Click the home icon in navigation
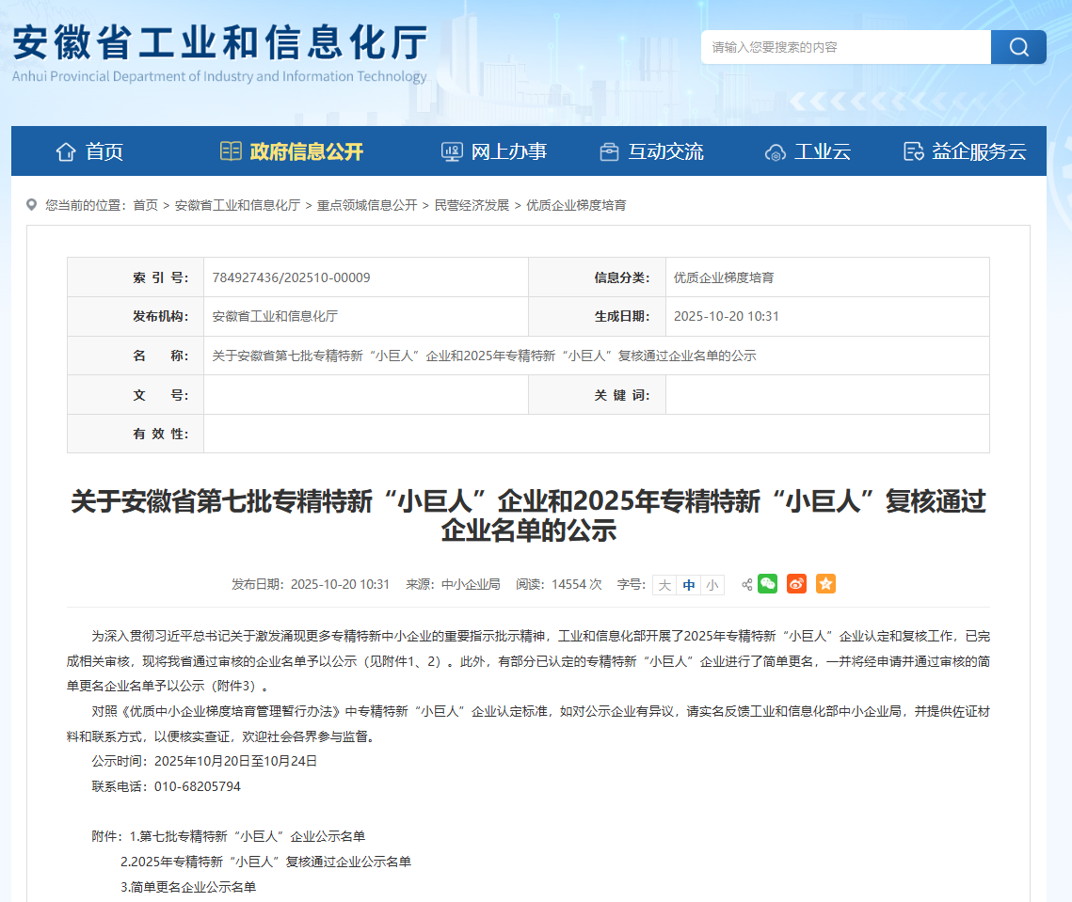 click(x=66, y=151)
